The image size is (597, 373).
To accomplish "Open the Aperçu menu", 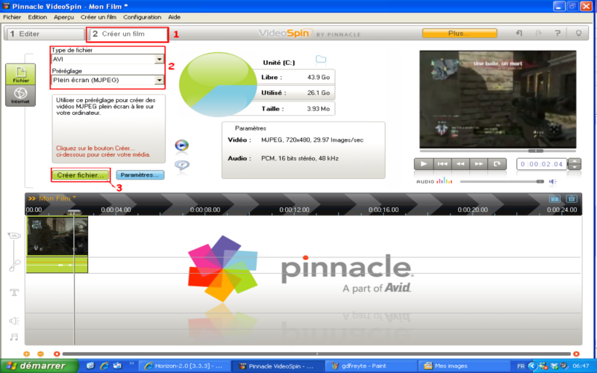I will coord(63,17).
